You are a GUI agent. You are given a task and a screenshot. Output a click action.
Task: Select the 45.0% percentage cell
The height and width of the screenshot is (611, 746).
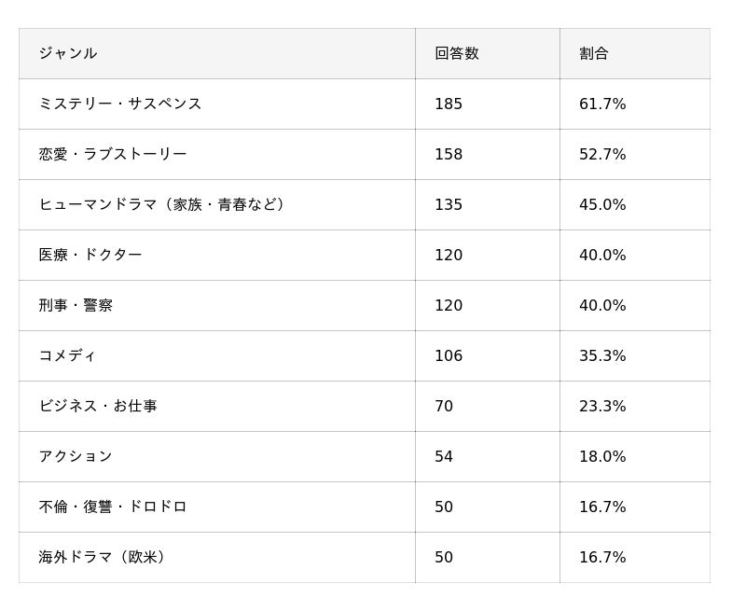(x=602, y=205)
